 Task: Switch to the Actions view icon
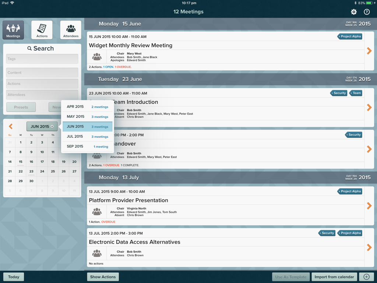42,30
